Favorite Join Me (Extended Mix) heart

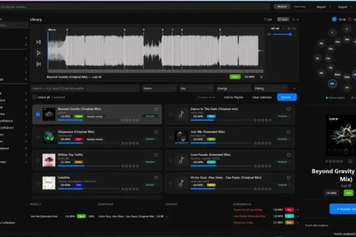click(289, 132)
